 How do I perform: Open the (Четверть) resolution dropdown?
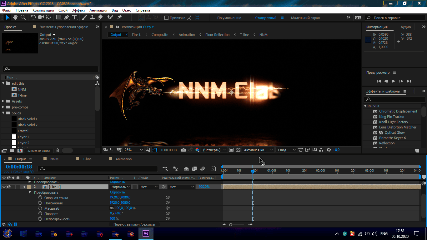[x=215, y=150]
